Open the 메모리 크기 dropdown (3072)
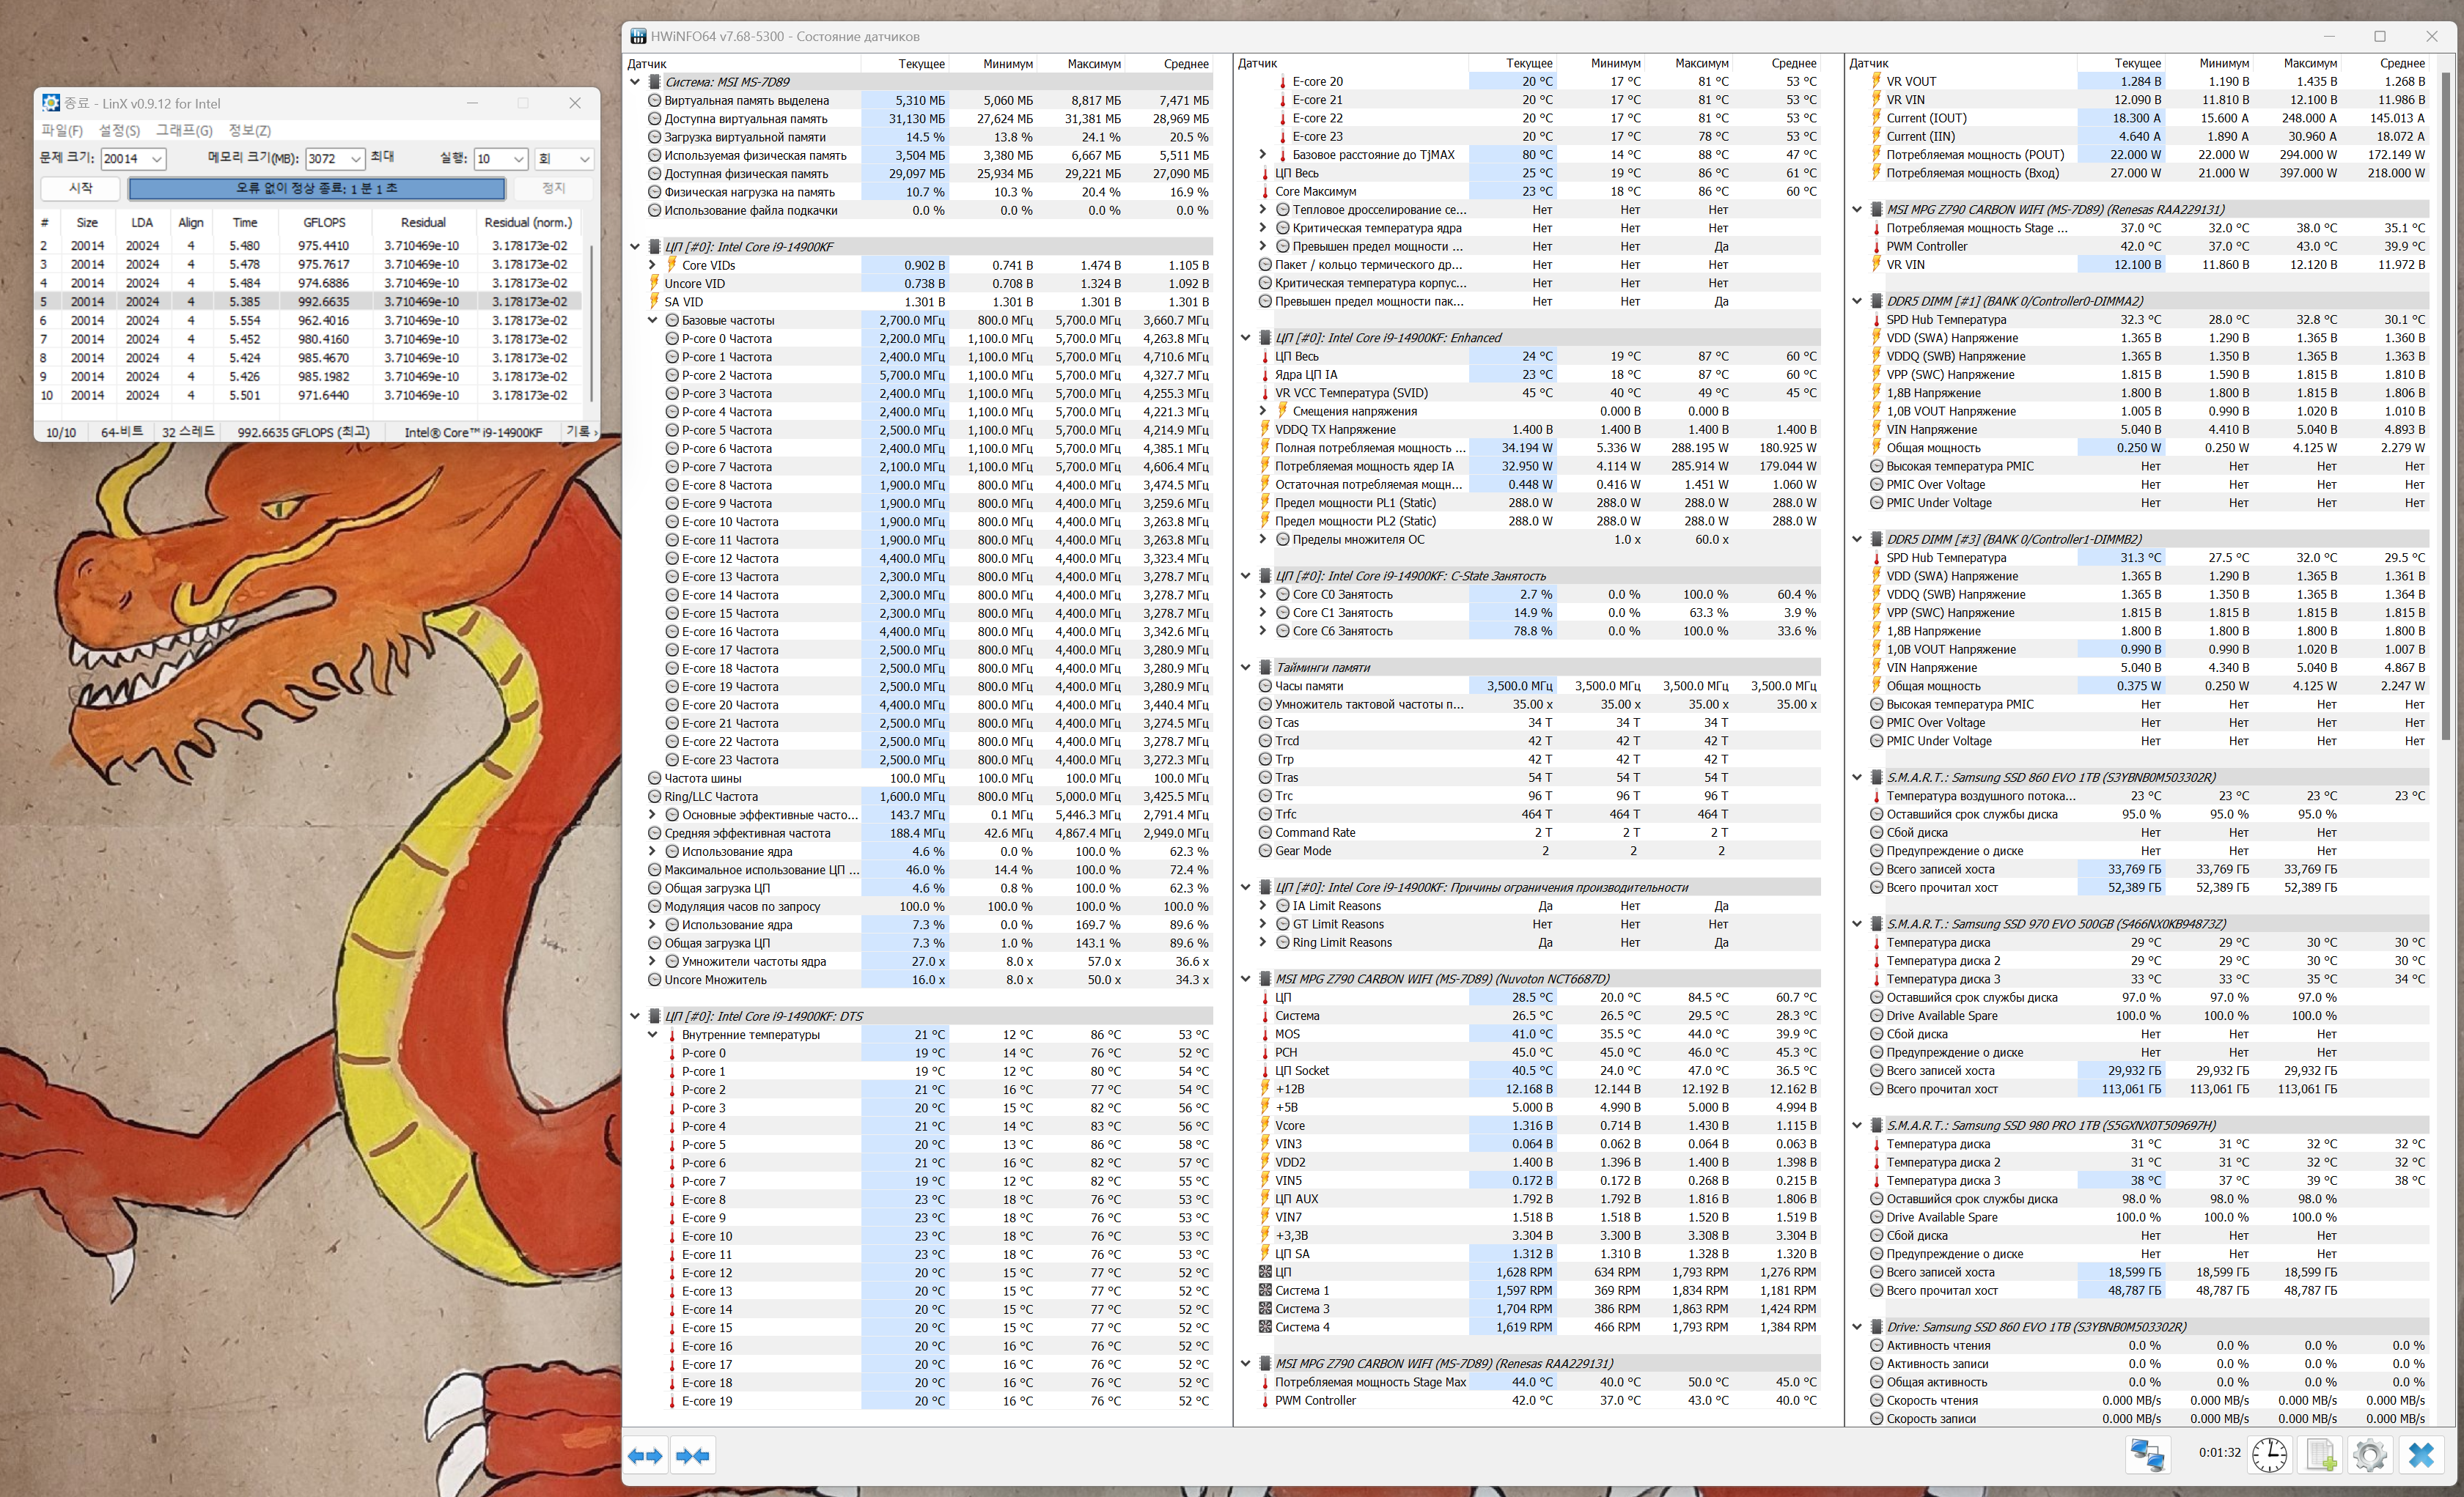The image size is (2464, 1497). (x=355, y=159)
